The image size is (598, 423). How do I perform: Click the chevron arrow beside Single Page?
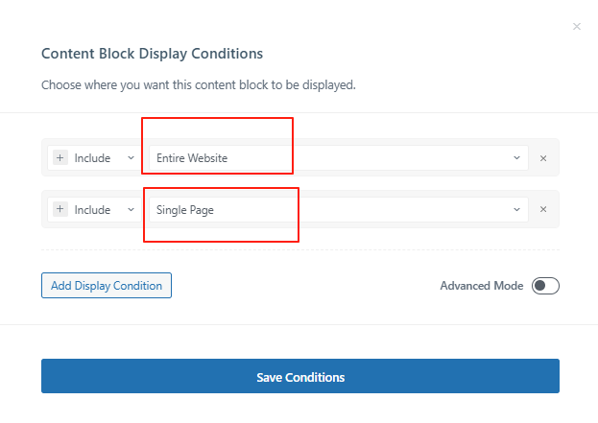tap(516, 208)
